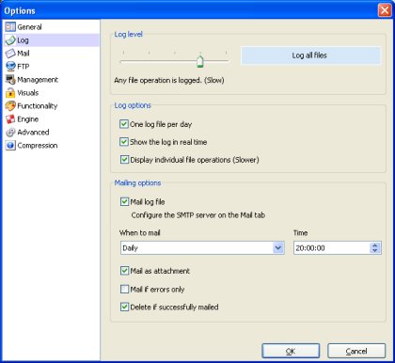The width and height of the screenshot is (395, 363).
Task: Click the Log all files panel
Action: (x=310, y=55)
